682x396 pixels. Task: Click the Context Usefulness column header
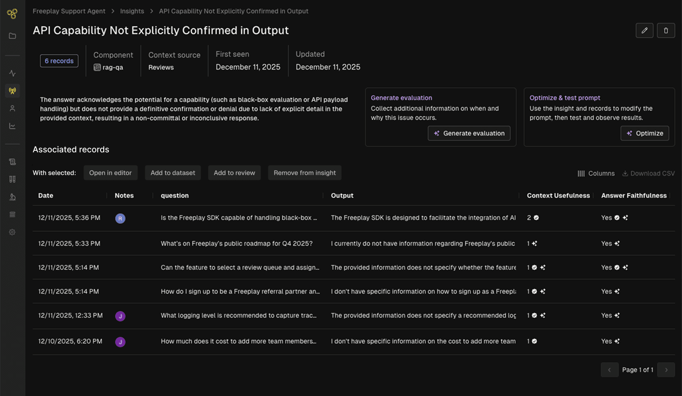(x=558, y=195)
